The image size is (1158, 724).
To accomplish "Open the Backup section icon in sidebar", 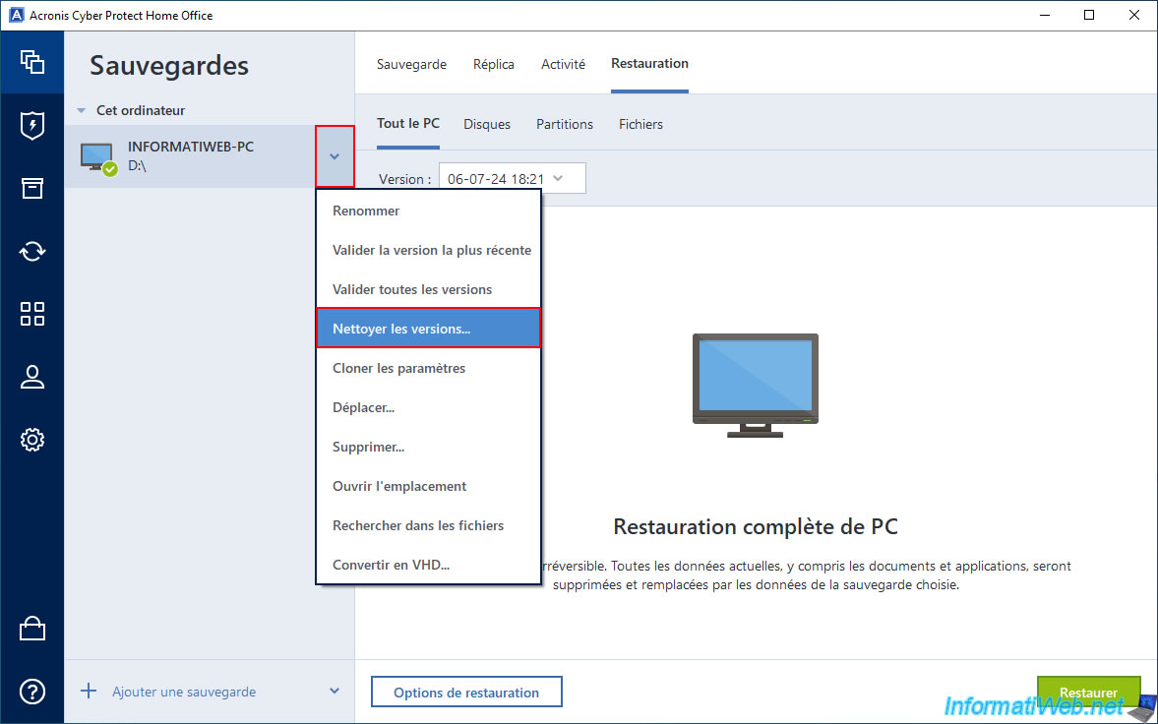I will click(x=32, y=62).
